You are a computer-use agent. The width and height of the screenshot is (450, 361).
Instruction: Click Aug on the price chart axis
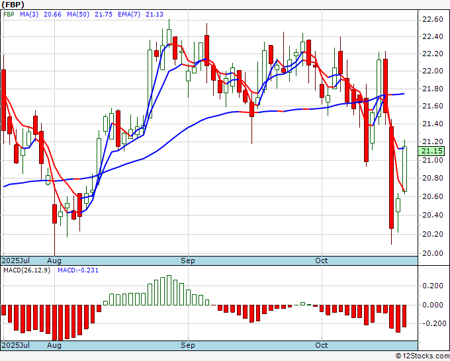coord(54,261)
